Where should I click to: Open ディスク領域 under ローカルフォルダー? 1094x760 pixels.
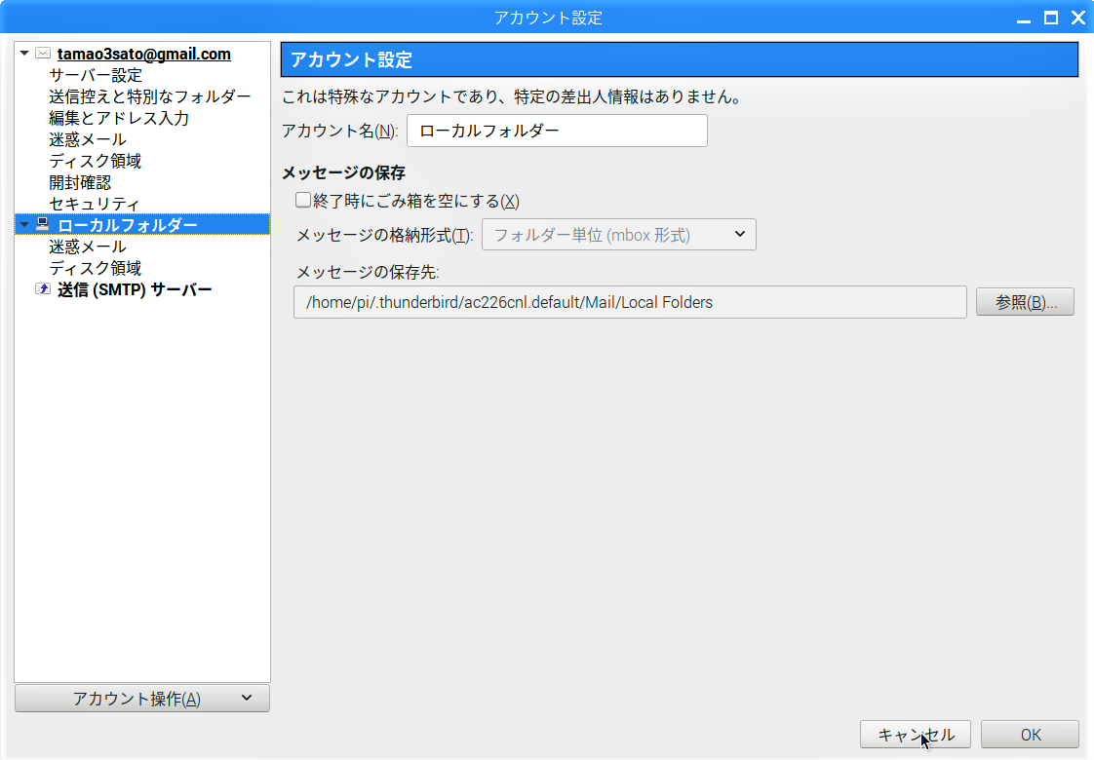point(95,269)
